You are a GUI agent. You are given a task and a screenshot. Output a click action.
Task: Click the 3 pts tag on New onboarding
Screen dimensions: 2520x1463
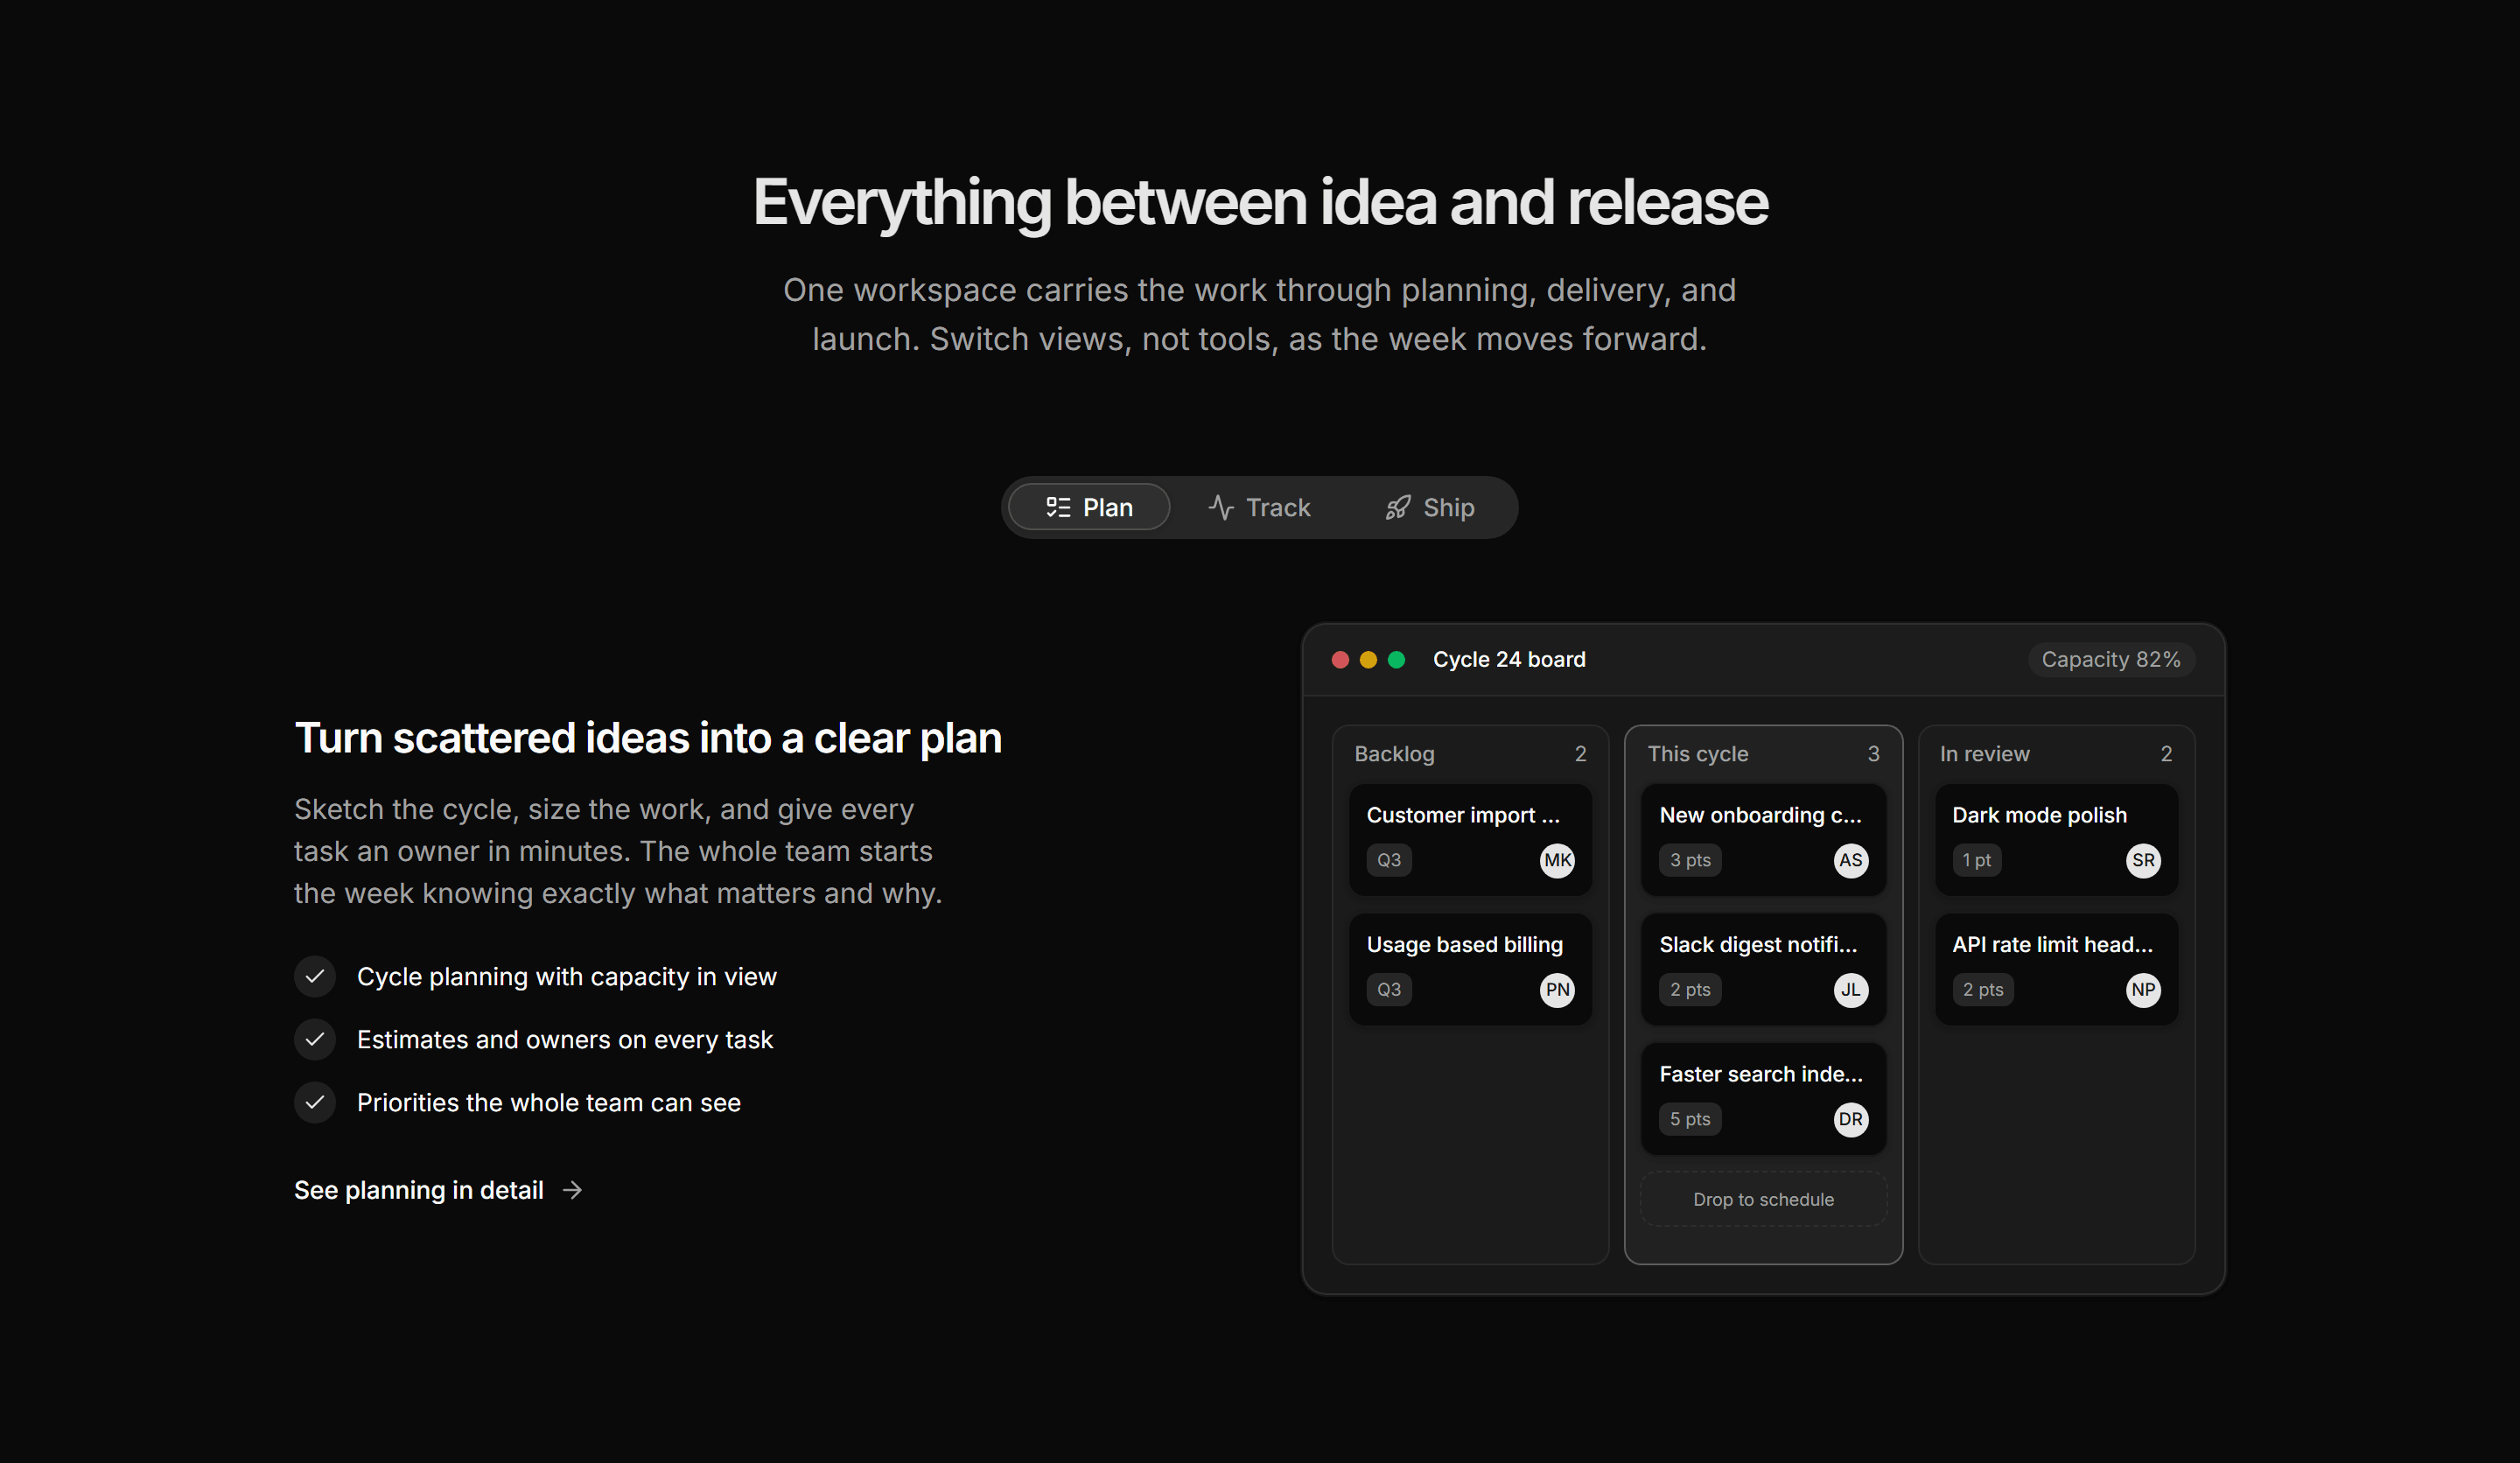click(x=1690, y=860)
